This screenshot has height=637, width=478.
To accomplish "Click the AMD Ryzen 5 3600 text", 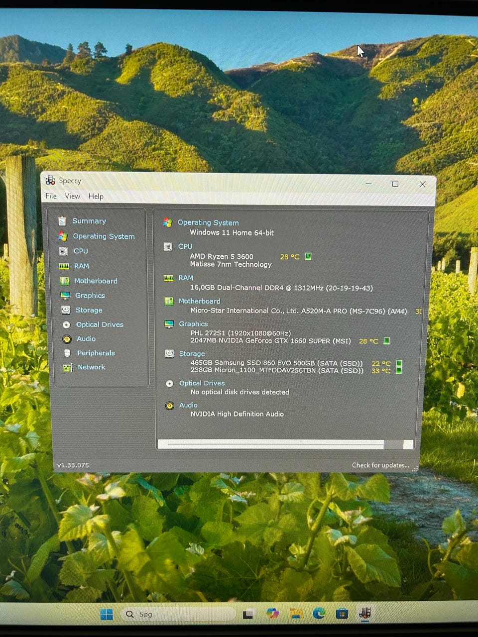I will tap(222, 257).
